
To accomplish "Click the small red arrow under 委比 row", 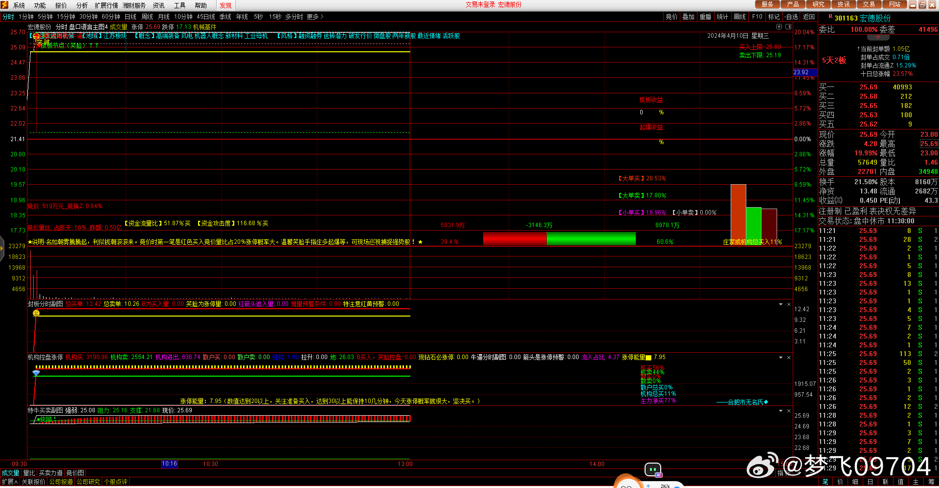I will coord(878,37).
